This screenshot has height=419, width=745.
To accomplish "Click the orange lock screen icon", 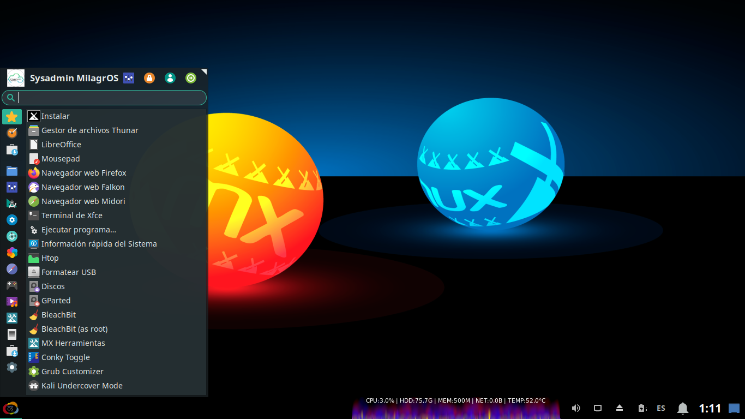I will [x=149, y=78].
